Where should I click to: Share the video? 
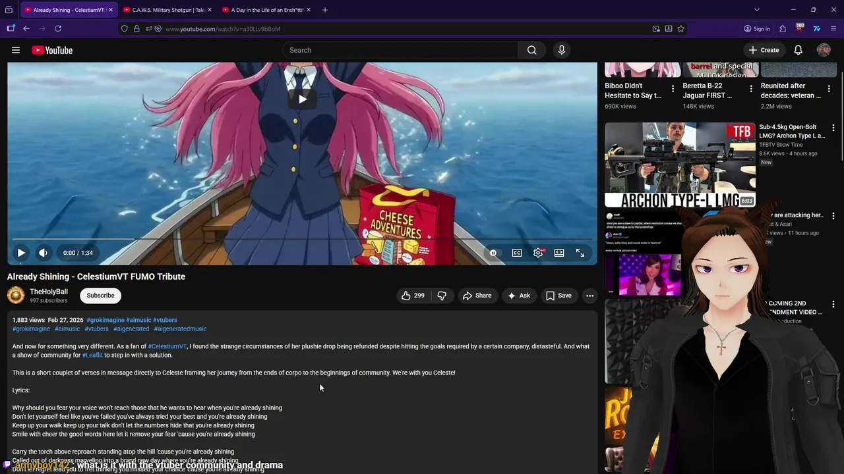tap(477, 296)
